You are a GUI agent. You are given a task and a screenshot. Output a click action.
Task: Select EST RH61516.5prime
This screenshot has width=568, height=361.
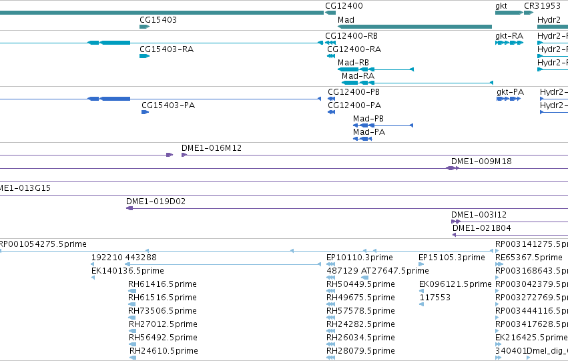click(x=162, y=298)
